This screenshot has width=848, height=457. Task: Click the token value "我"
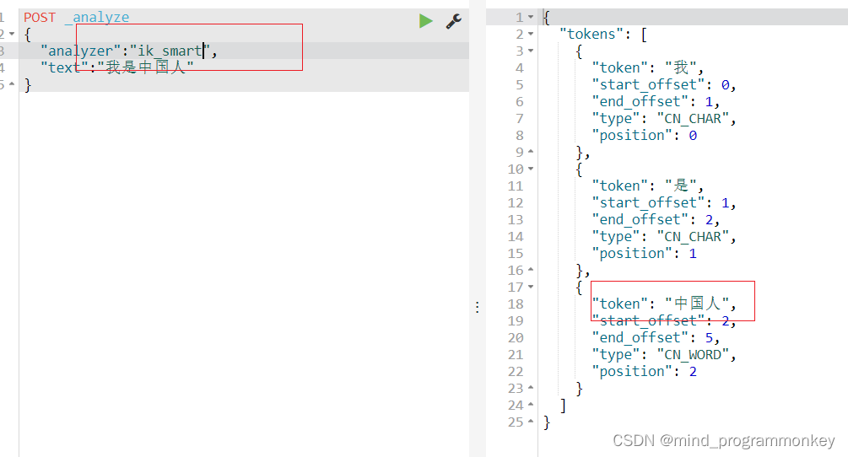(x=681, y=67)
